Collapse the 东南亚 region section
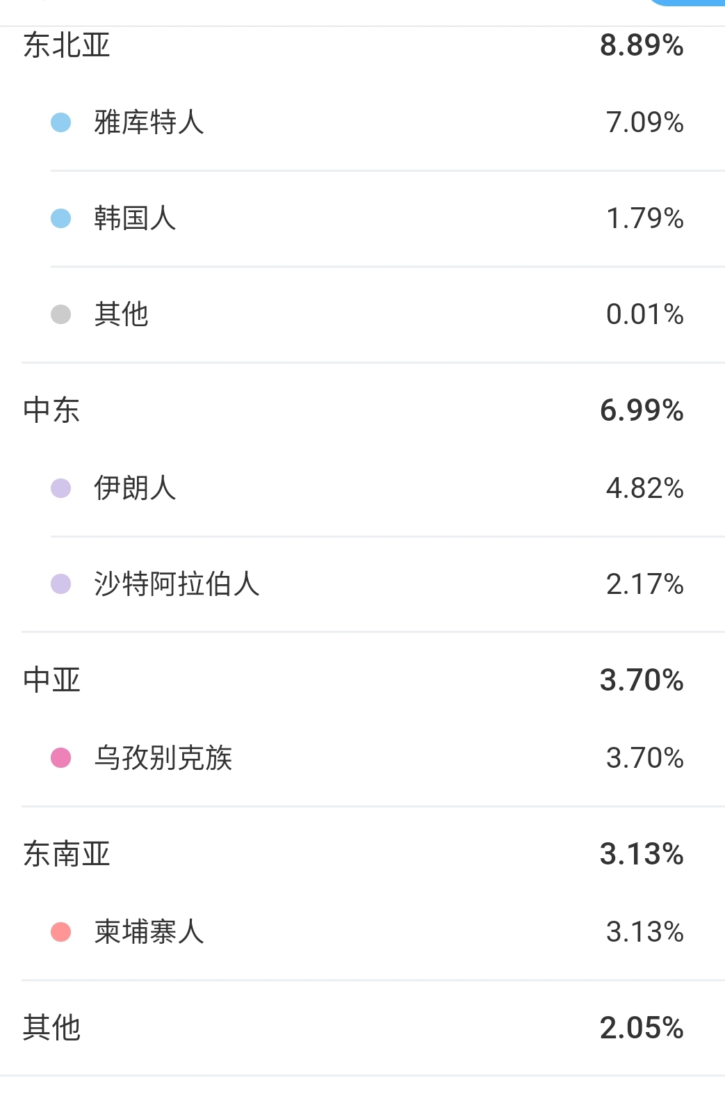The image size is (725, 1110). pyautogui.click(x=362, y=854)
